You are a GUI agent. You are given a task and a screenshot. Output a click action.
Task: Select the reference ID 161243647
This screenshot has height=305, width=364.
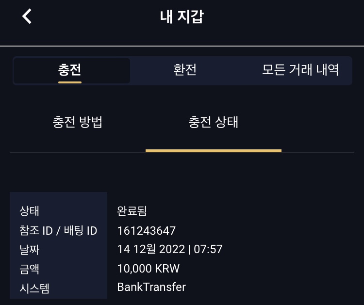pos(147,231)
